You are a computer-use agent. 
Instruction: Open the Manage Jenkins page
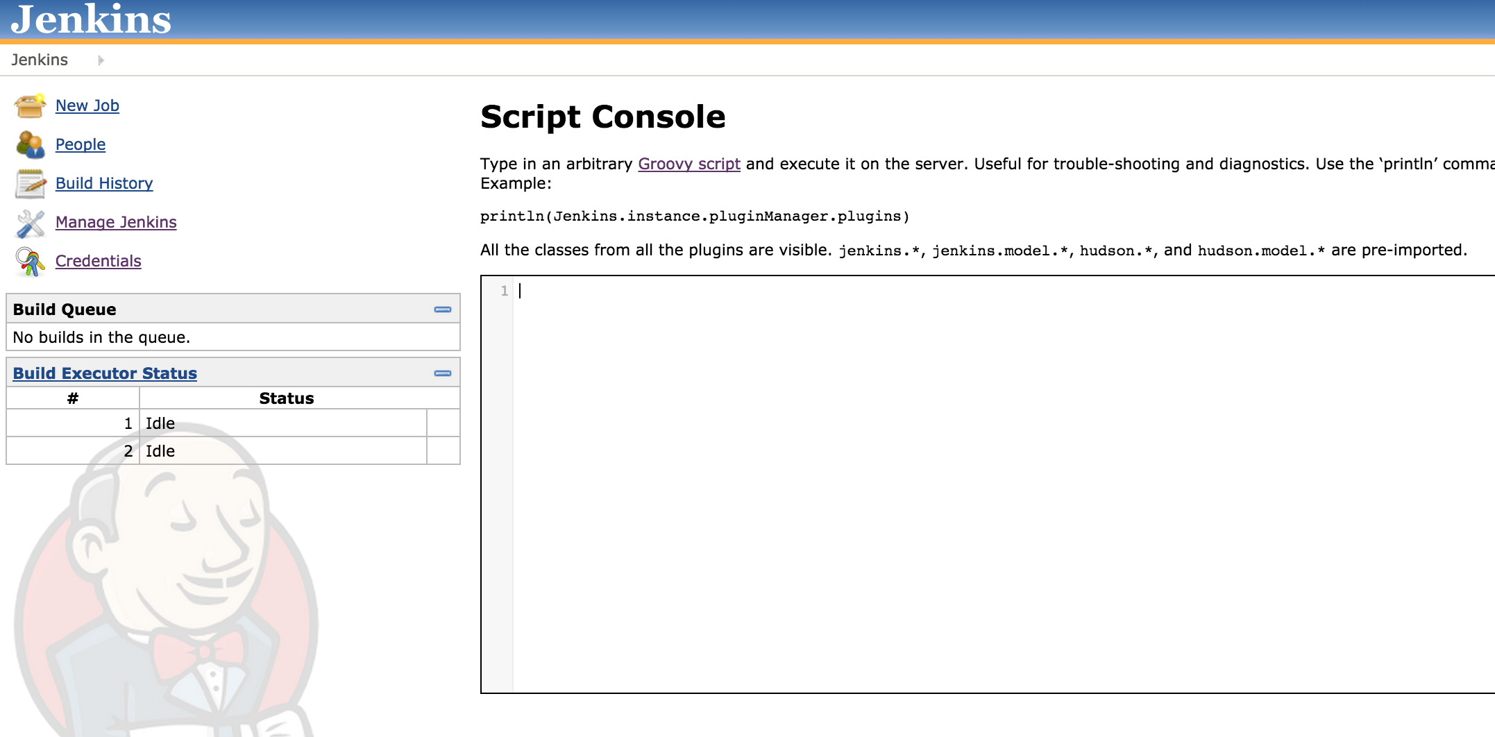click(x=115, y=222)
